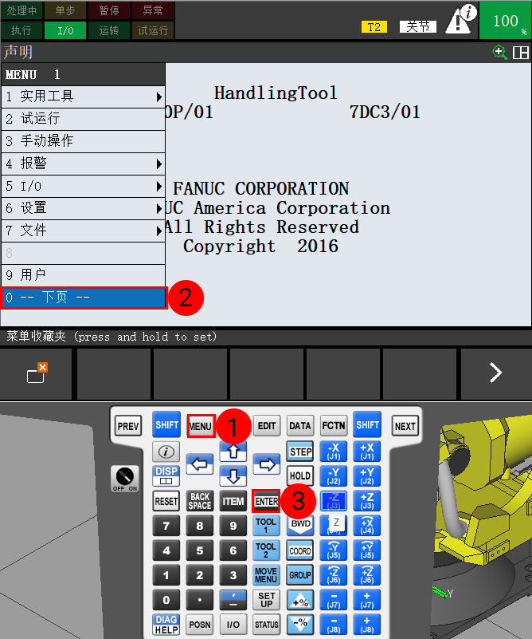Click the split window layout icon
This screenshot has height=639, width=532.
click(x=521, y=53)
